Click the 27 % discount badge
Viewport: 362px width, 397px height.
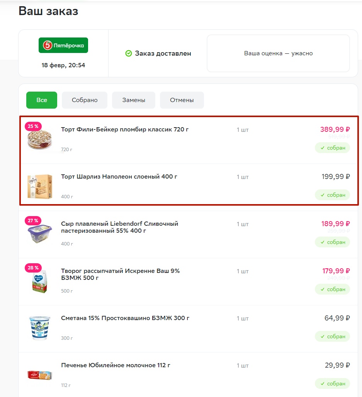click(x=33, y=220)
